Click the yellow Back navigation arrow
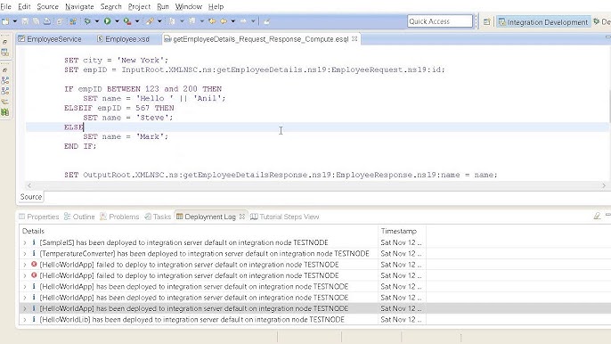The height and width of the screenshot is (344, 611). click(x=224, y=21)
